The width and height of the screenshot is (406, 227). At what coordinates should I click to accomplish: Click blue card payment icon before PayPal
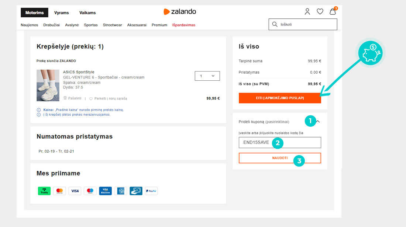(136, 191)
